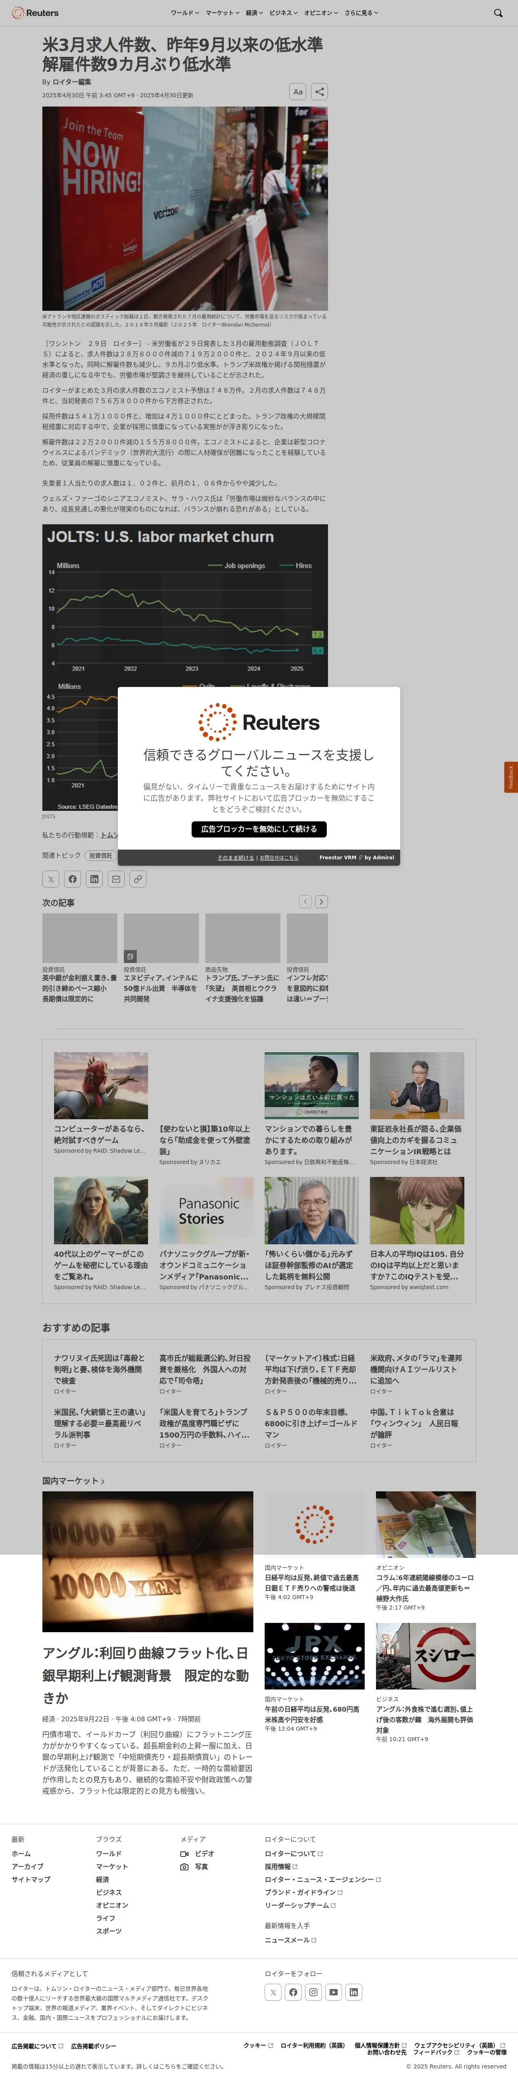Follow Reuters on X in the footer
The height and width of the screenshot is (2081, 518).
[273, 1992]
